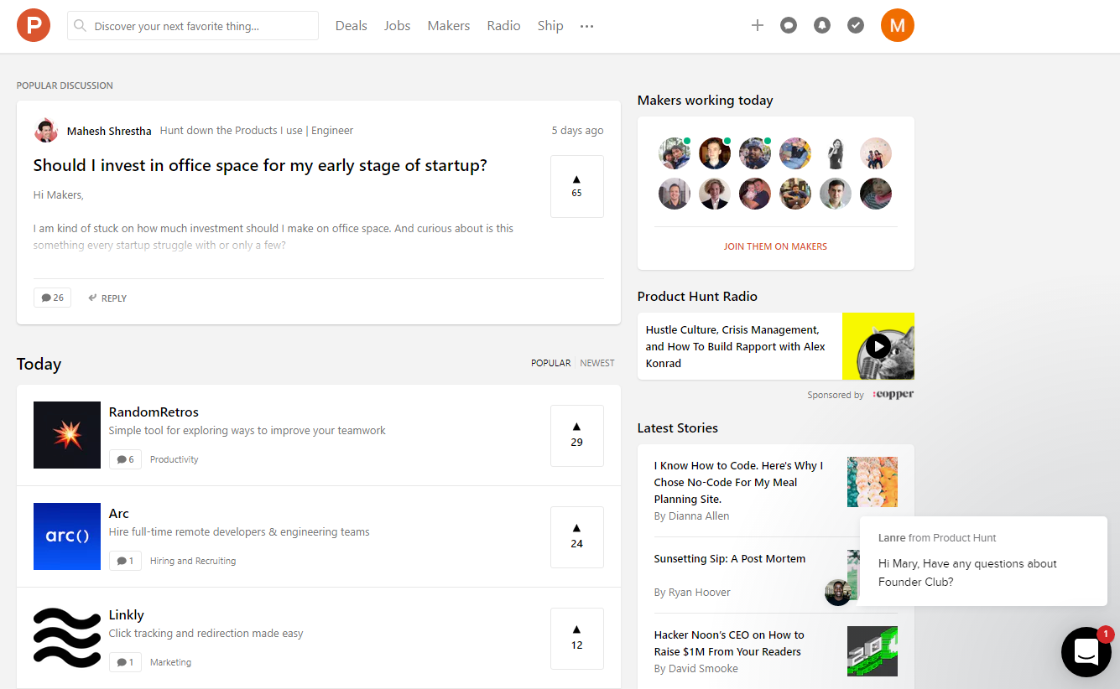The width and height of the screenshot is (1120, 689).
Task: Open the Jobs menu item
Action: point(398,26)
